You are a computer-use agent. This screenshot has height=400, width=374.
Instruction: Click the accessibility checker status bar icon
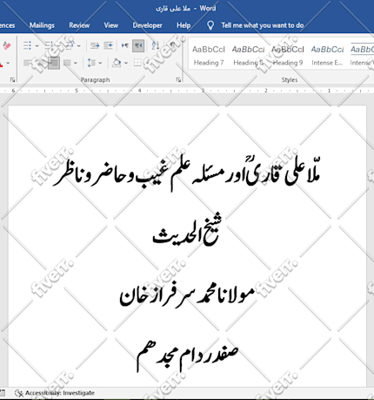[x=19, y=393]
